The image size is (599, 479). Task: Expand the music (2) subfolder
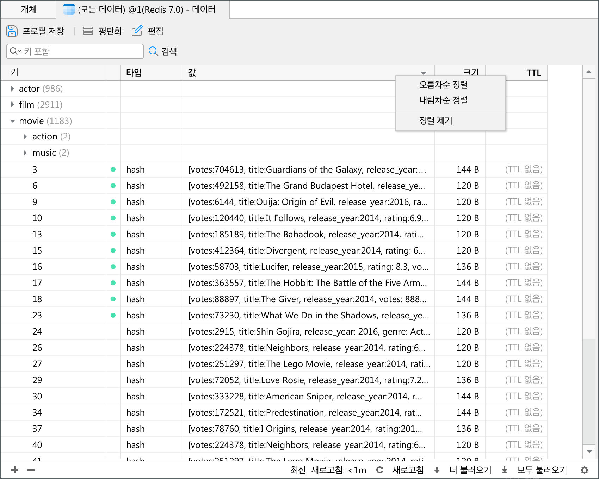click(25, 153)
